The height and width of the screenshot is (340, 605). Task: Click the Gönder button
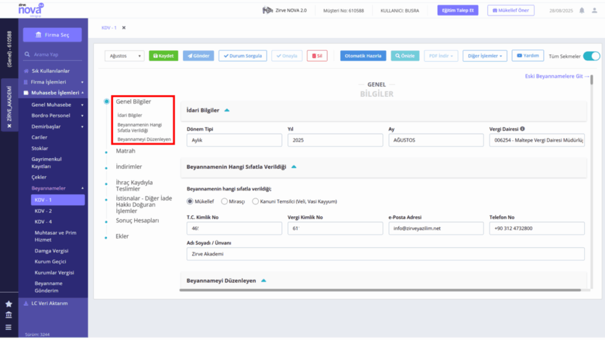pos(199,56)
